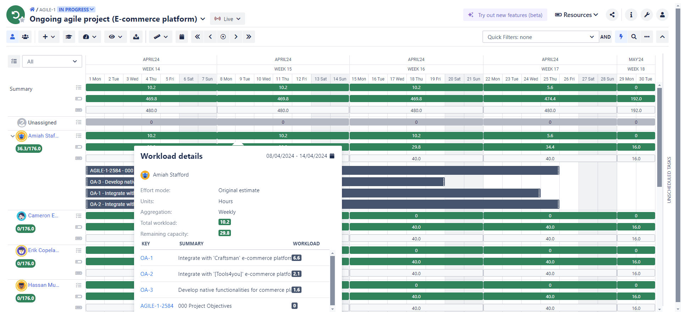Open the wrench settings icon

[x=647, y=15]
